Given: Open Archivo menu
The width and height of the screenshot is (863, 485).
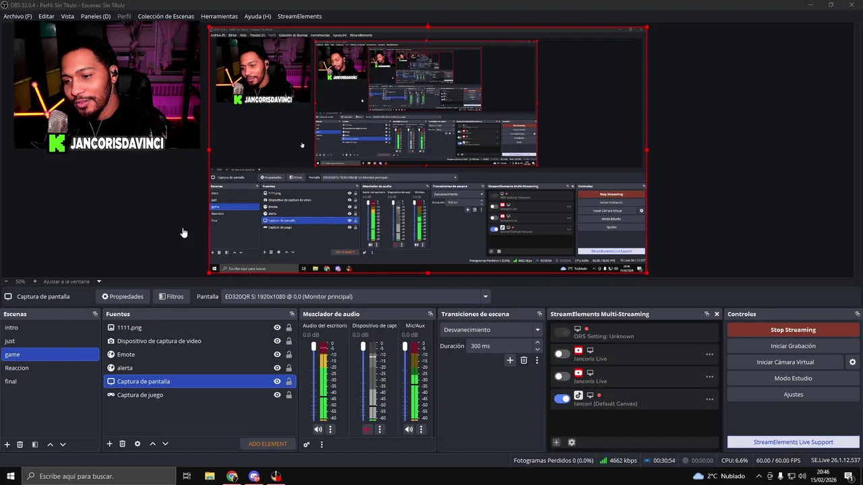Looking at the screenshot, I should point(18,16).
